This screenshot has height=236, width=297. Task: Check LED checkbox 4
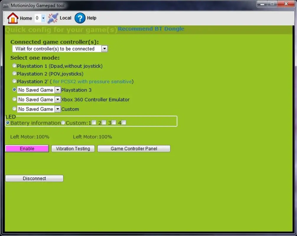tap(124, 122)
